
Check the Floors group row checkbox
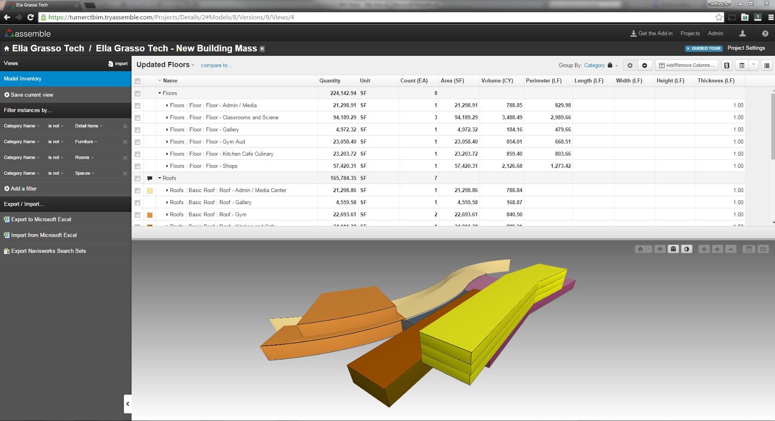(138, 93)
